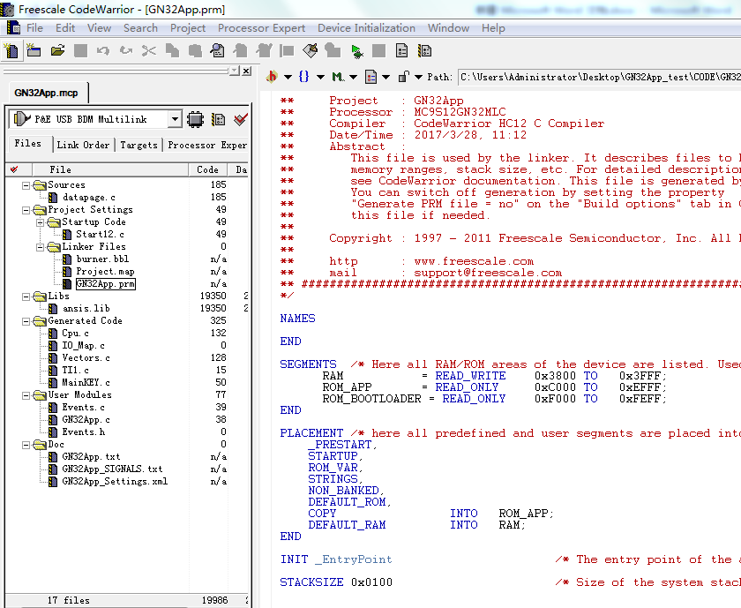Click the header files .h icon
The image size is (741, 608).
(273, 76)
